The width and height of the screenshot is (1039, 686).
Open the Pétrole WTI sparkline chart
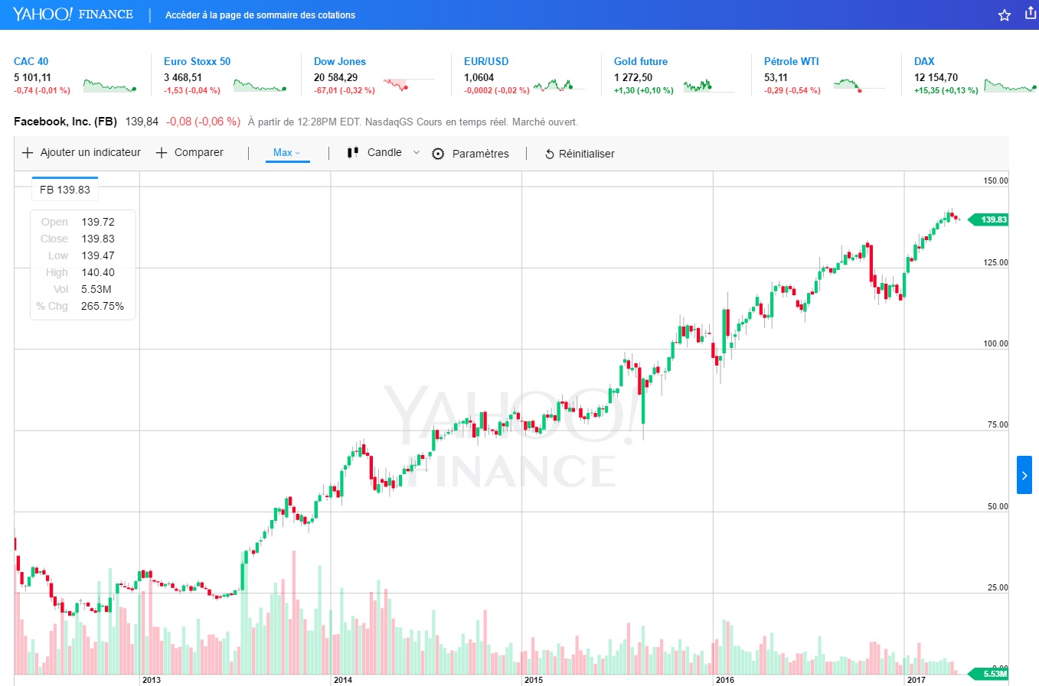tap(859, 85)
